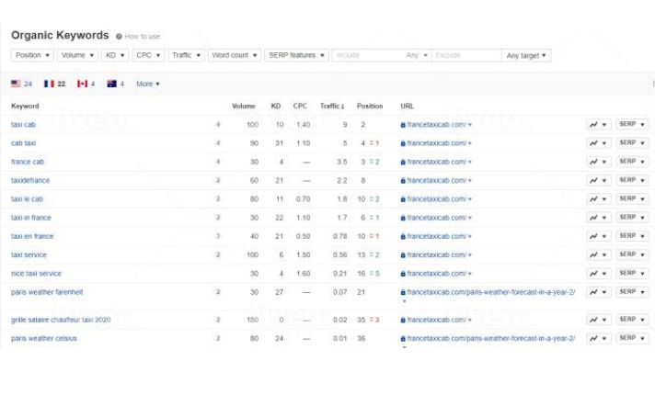Open paris-weather-forecast URL in celsius row
655x395 pixels.
click(491, 338)
